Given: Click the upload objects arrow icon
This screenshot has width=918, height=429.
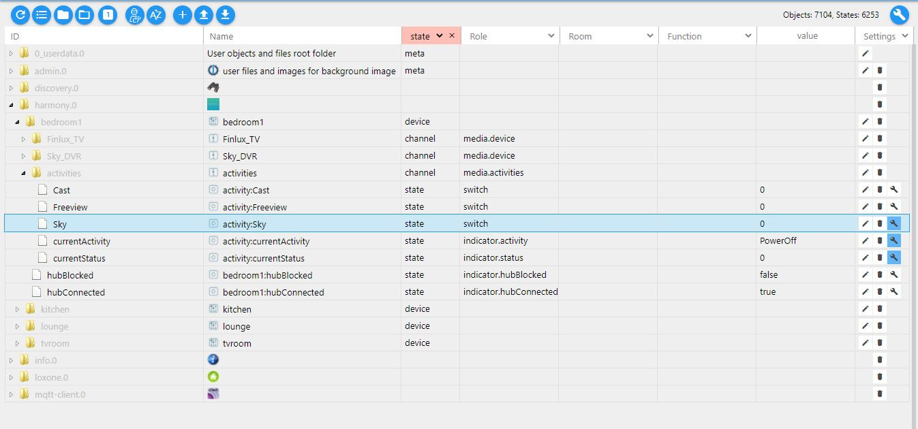Looking at the screenshot, I should click(203, 14).
